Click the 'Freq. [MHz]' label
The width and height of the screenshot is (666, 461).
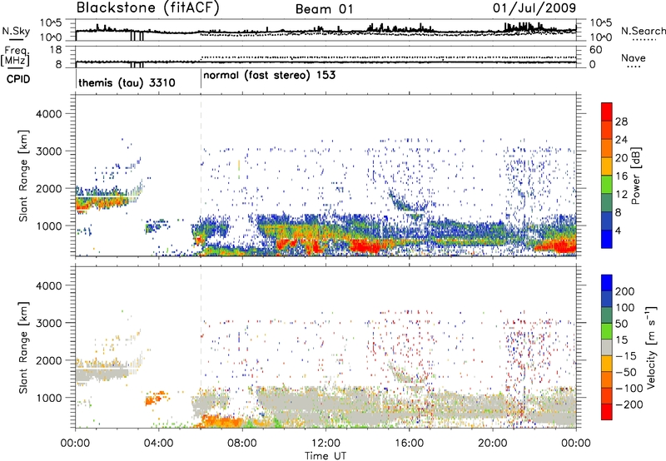(15, 57)
